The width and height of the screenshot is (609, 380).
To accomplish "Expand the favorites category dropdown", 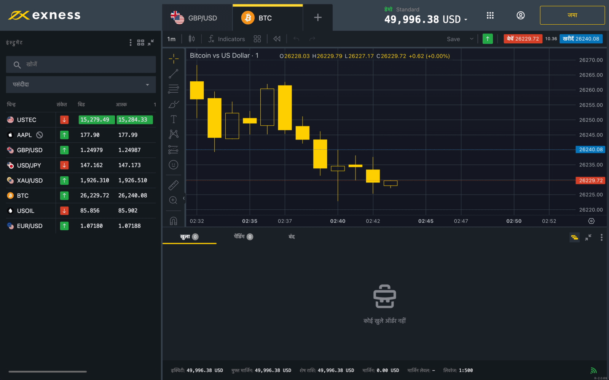I will [81, 84].
